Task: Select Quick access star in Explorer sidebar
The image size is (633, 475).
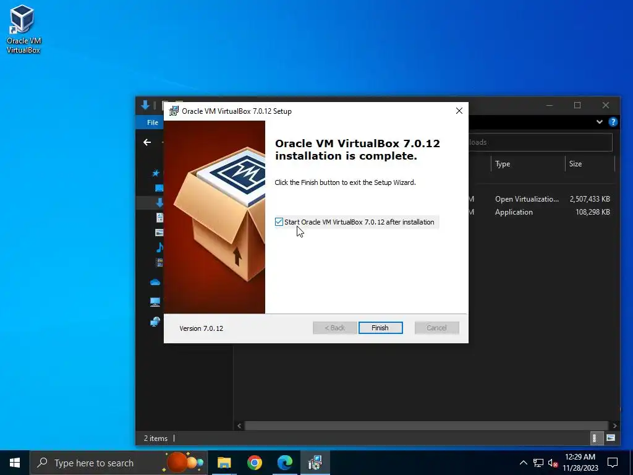Action: (x=155, y=173)
